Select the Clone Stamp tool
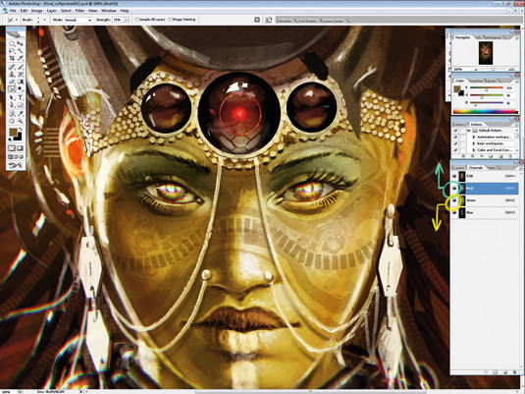The width and height of the screenshot is (525, 394). pyautogui.click(x=12, y=75)
